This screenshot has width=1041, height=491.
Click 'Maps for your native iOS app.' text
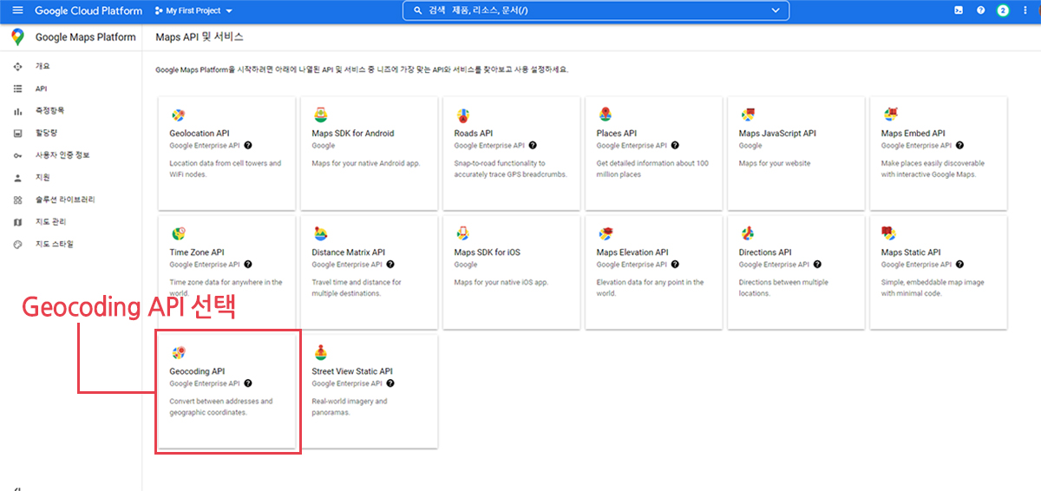pyautogui.click(x=501, y=282)
